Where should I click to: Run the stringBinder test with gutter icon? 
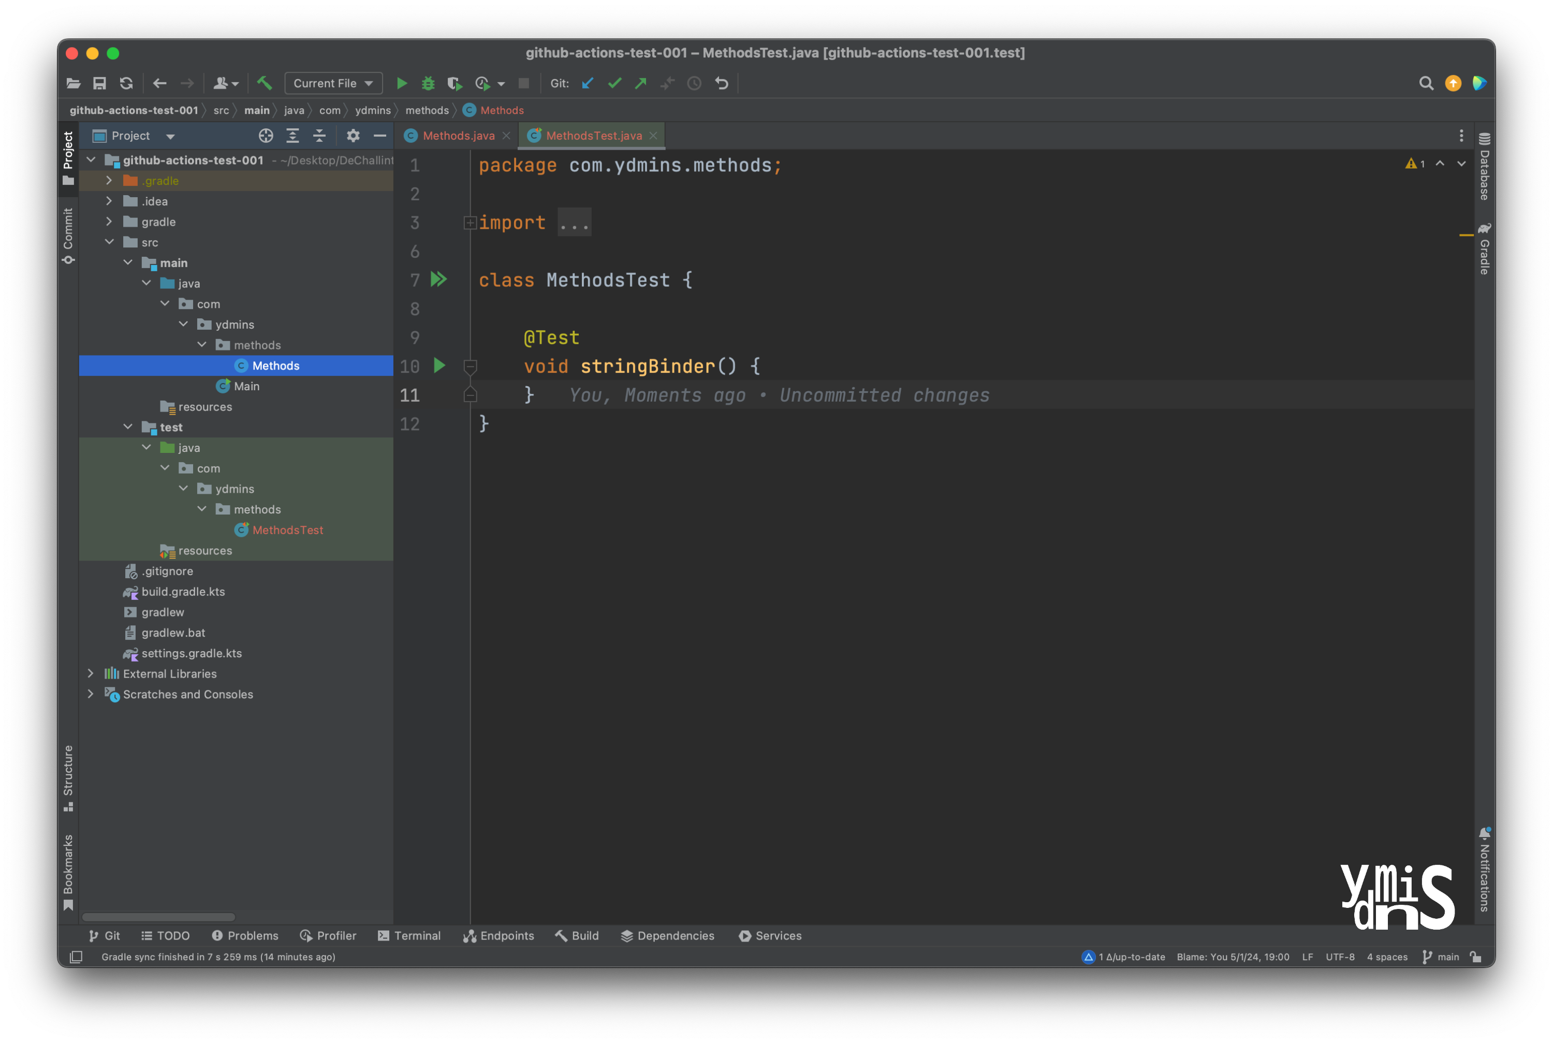(438, 366)
